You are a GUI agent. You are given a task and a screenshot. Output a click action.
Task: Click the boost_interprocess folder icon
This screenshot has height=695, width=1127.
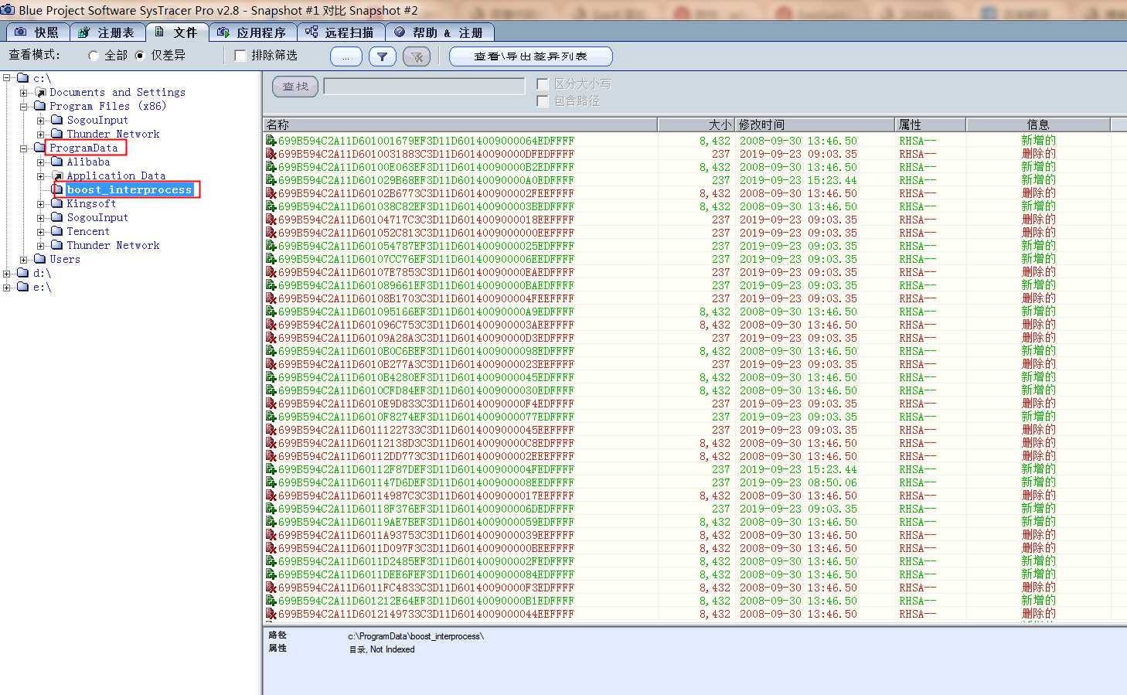pyautogui.click(x=58, y=189)
